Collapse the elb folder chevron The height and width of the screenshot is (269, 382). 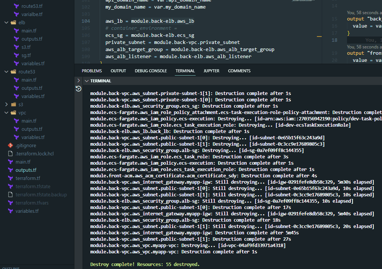(6, 22)
